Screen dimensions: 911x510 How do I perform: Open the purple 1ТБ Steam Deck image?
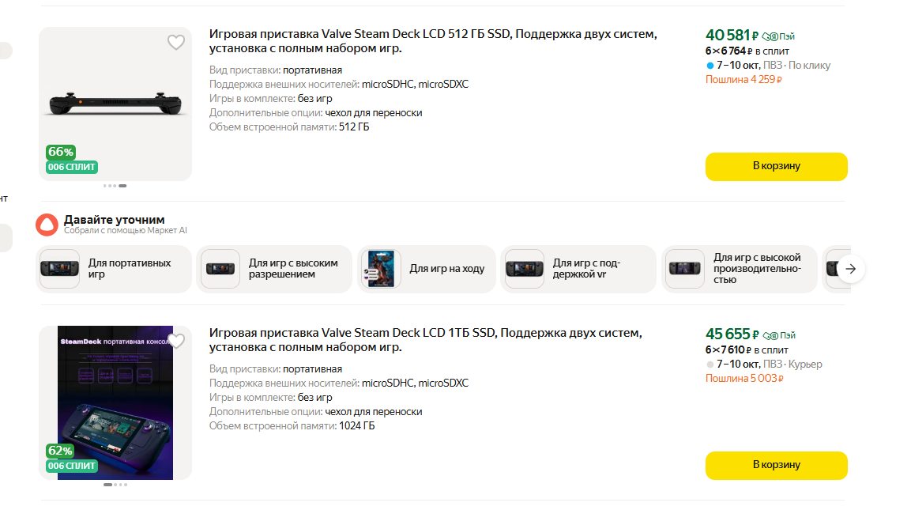point(115,402)
